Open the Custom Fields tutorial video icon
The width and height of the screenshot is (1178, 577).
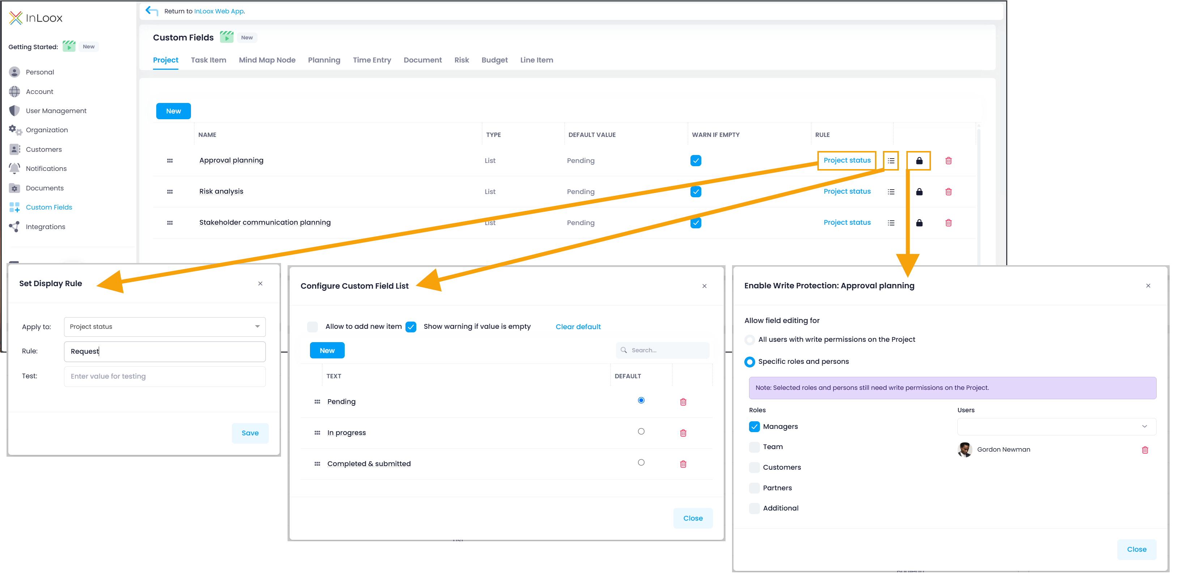coord(226,37)
